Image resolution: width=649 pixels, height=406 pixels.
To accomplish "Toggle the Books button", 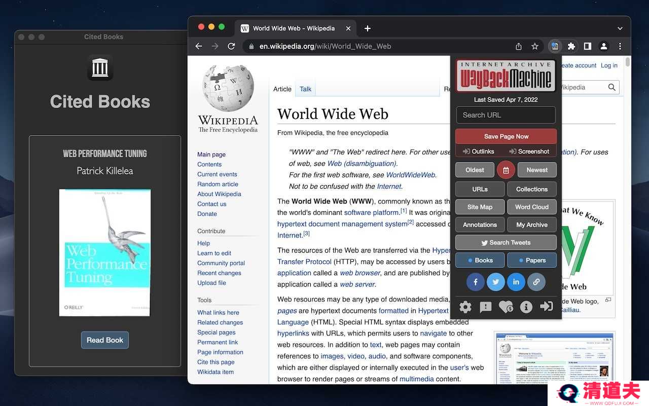I will pos(480,260).
